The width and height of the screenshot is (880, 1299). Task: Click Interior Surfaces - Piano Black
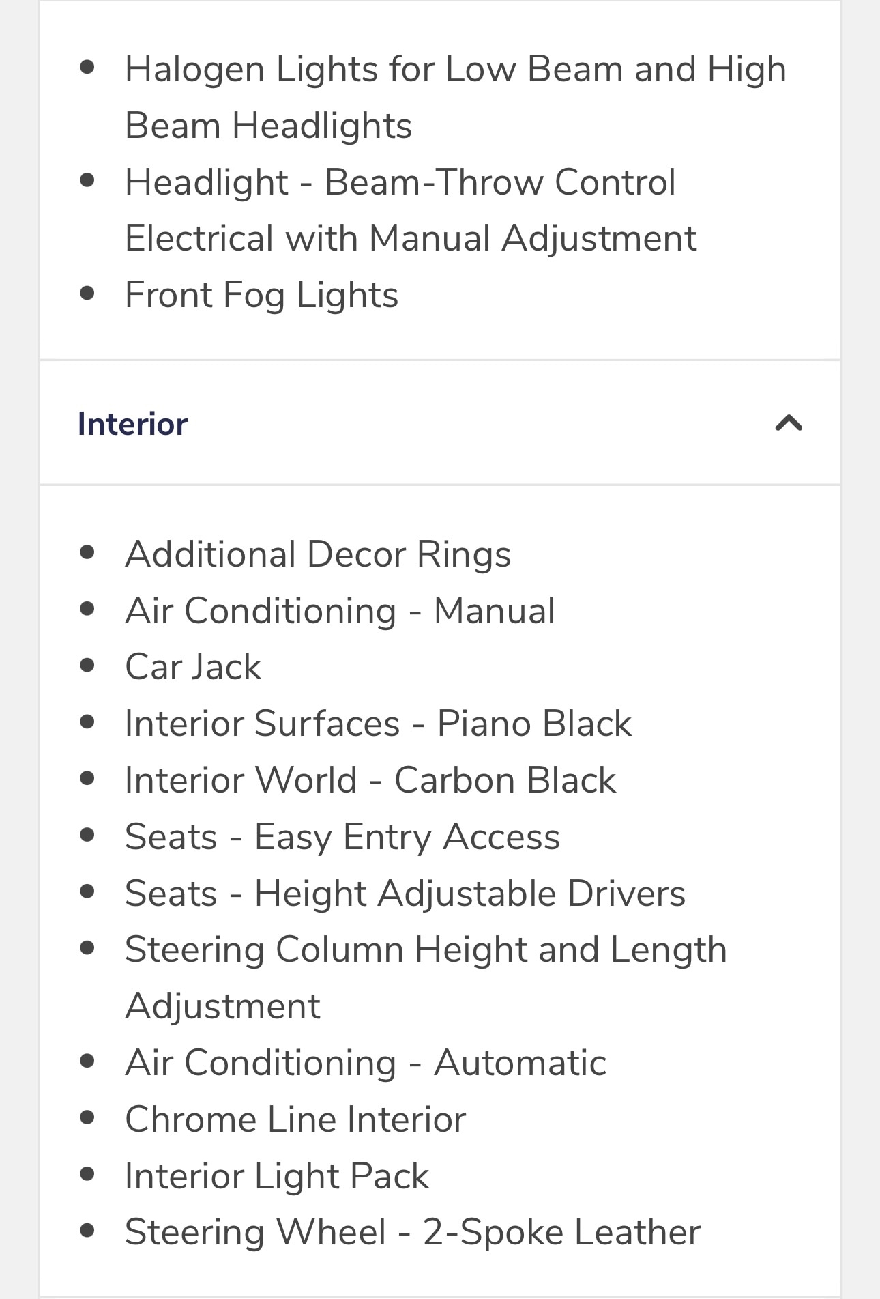click(379, 724)
